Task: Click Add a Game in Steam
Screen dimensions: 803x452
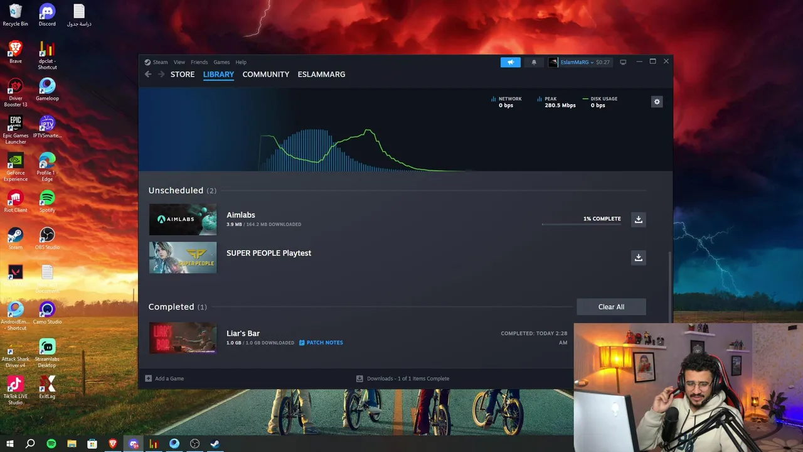Action: point(164,379)
